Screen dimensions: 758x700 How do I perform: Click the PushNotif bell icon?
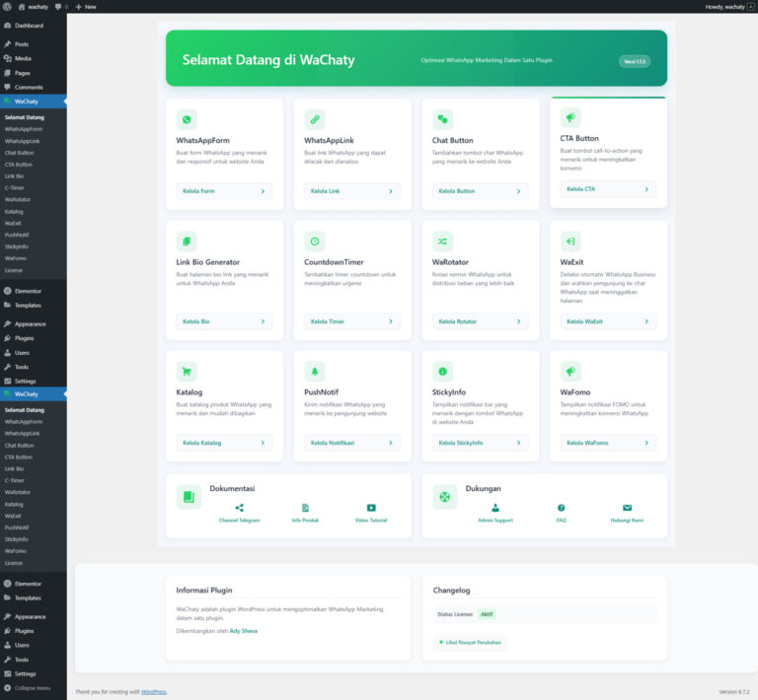pos(315,372)
